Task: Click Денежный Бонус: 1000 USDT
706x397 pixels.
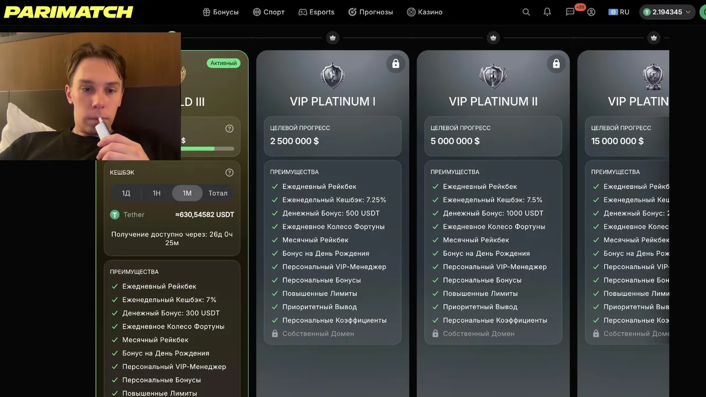Action: point(493,213)
